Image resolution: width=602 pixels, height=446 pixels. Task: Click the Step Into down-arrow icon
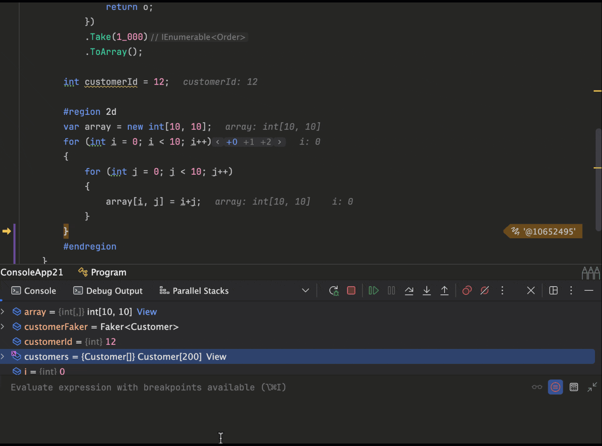click(x=427, y=291)
